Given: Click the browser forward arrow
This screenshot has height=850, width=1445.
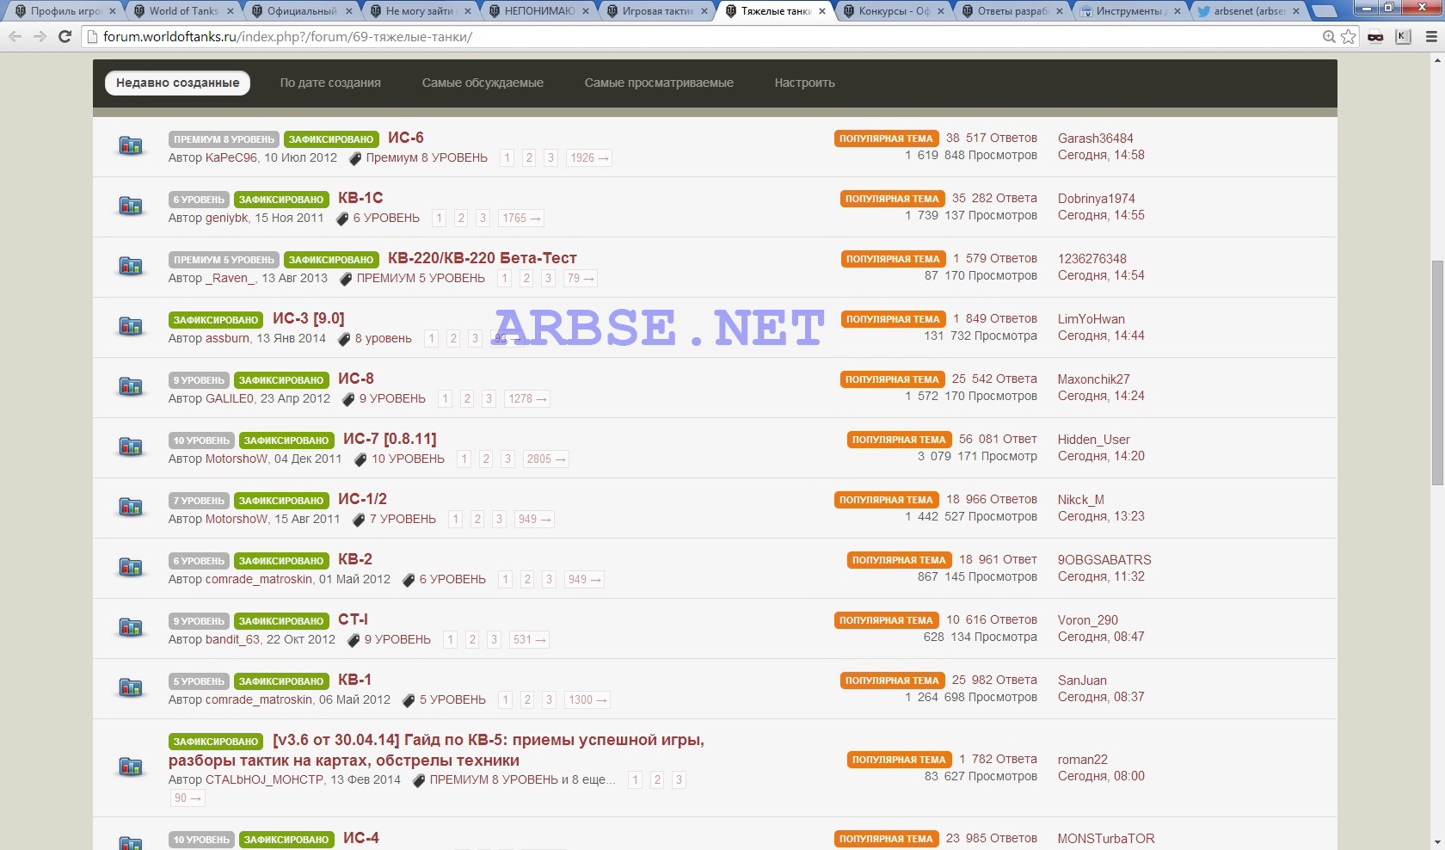Looking at the screenshot, I should tap(40, 37).
